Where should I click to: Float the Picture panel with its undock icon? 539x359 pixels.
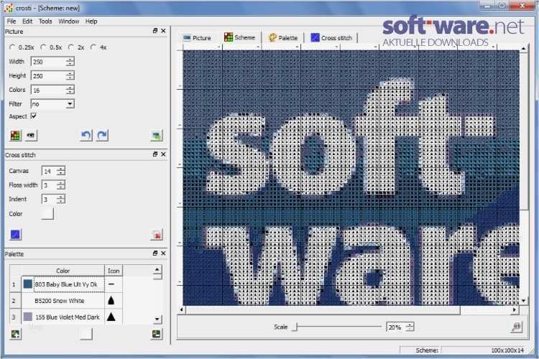(155, 31)
